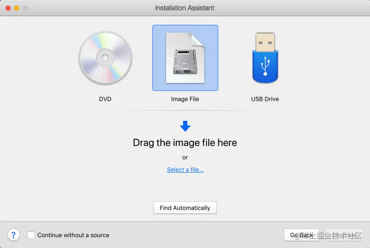This screenshot has width=370, height=248.
Task: Click the blue downward arrow indicator
Action: click(x=185, y=125)
